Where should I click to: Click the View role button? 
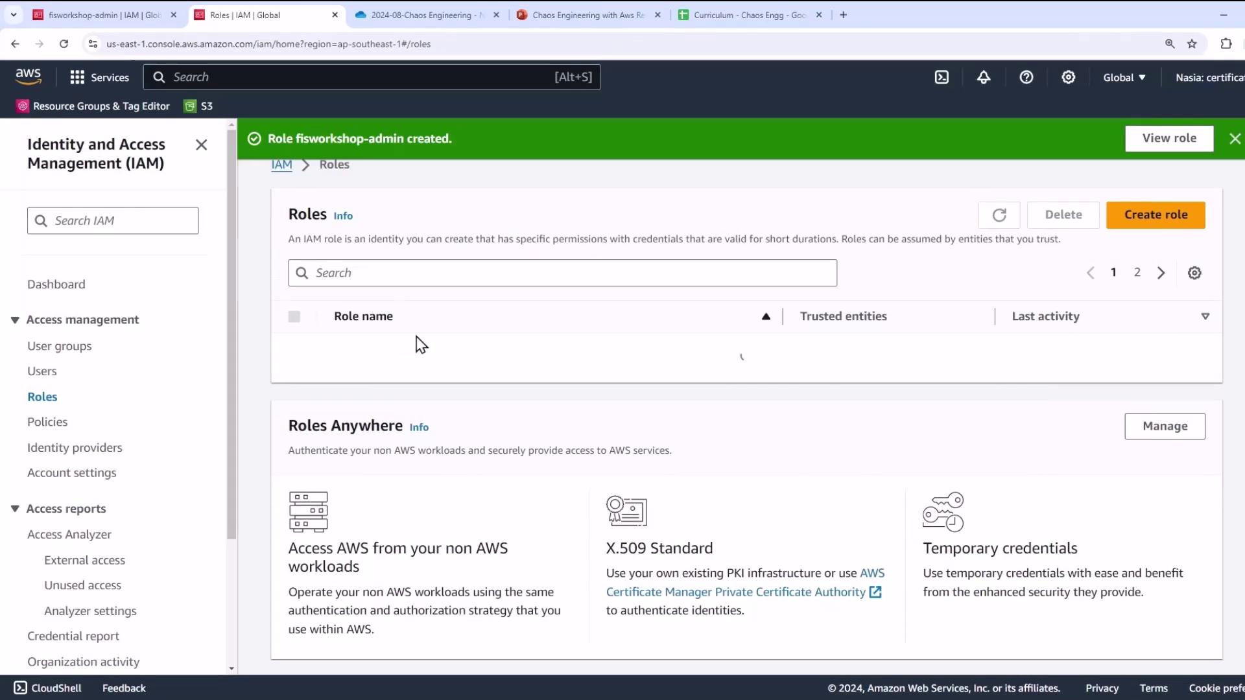[x=1168, y=139]
